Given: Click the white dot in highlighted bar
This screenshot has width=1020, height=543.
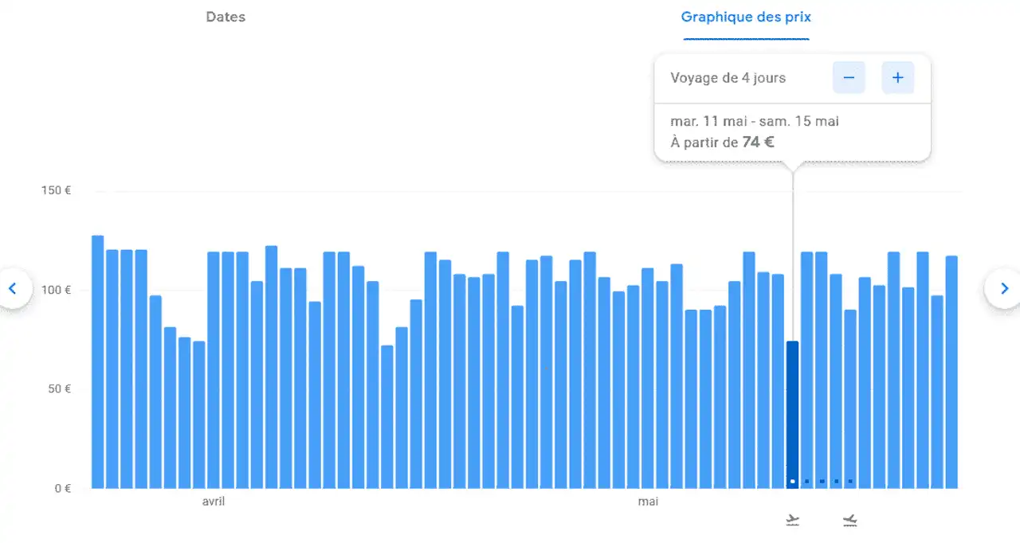Looking at the screenshot, I should click(x=792, y=481).
